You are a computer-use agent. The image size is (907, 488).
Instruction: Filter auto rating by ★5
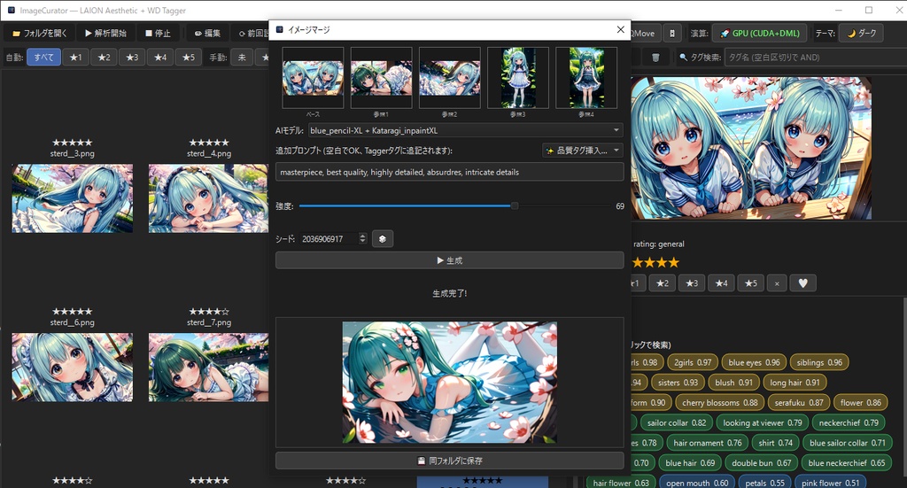point(189,58)
